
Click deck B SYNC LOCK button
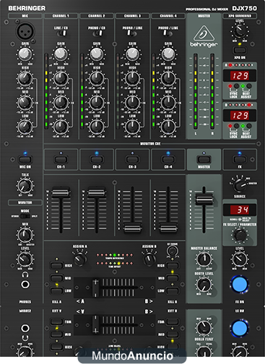point(236,125)
